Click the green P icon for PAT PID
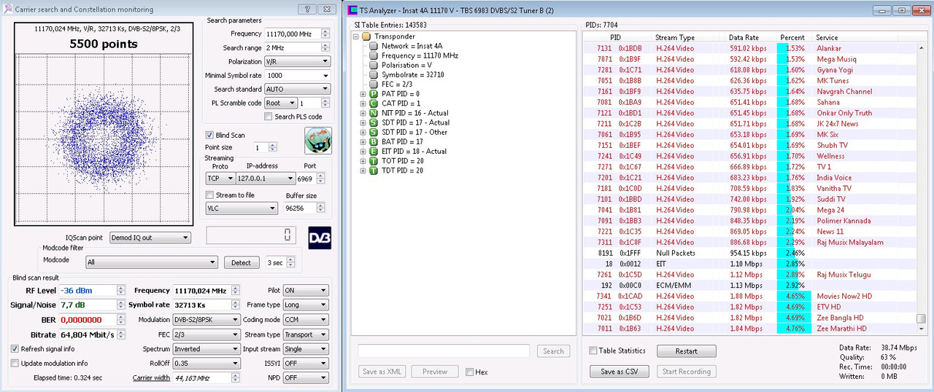 coord(374,94)
